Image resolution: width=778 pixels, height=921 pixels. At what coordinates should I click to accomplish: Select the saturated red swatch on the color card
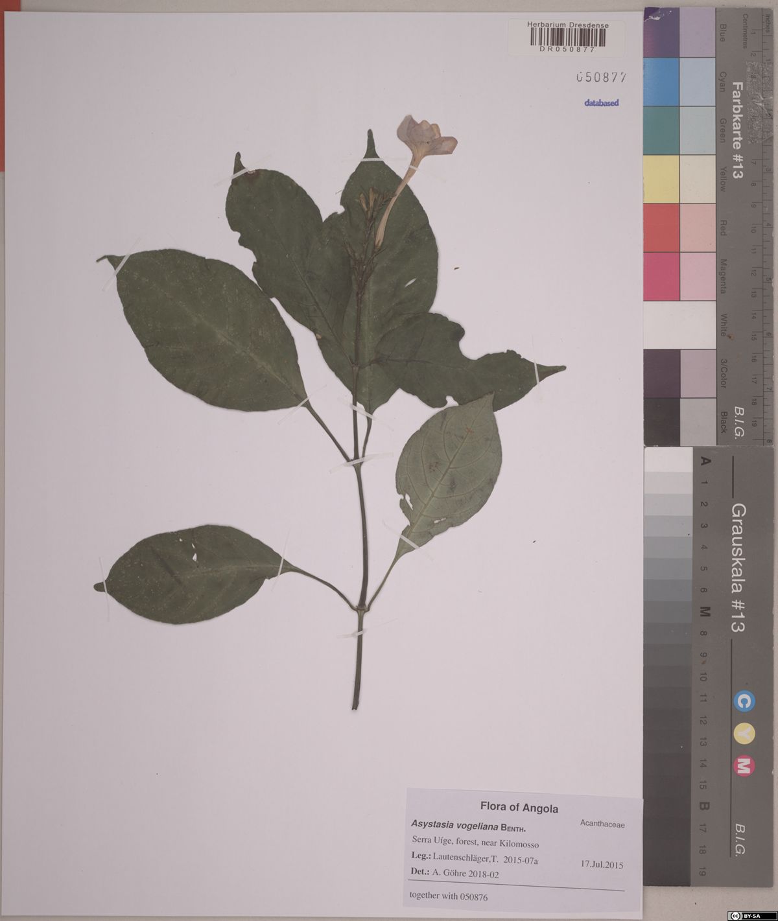point(661,227)
